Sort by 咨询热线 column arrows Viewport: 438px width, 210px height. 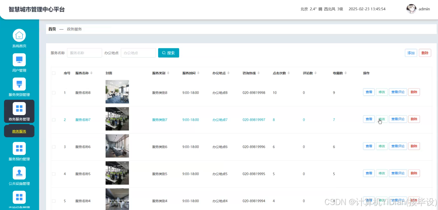click(x=258, y=73)
